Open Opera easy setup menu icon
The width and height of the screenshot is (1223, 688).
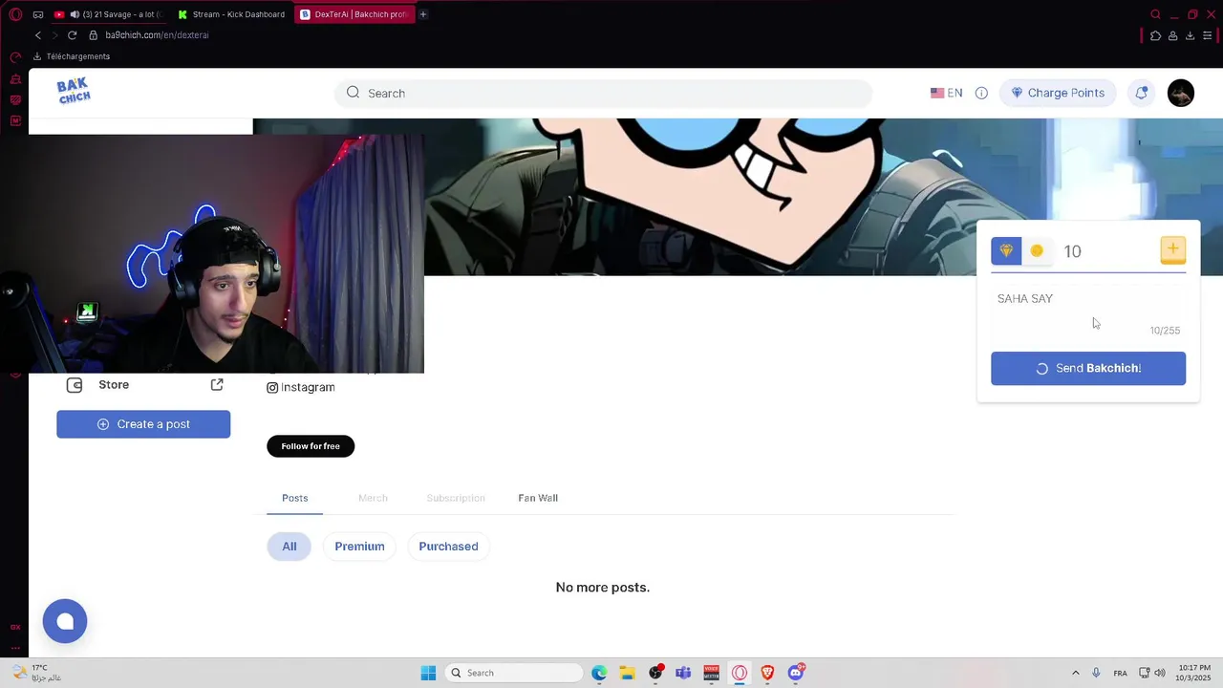point(1208,35)
